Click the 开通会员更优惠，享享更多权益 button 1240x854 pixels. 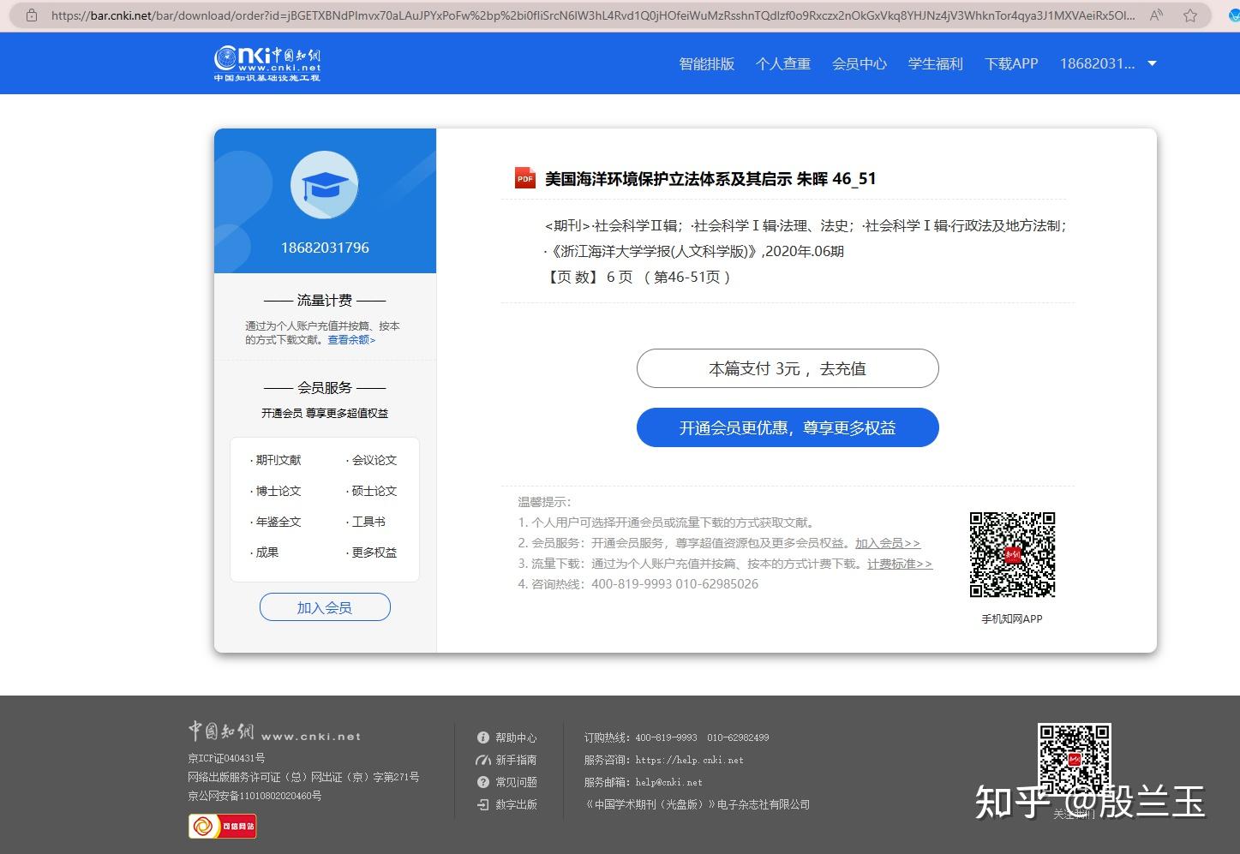tap(788, 427)
